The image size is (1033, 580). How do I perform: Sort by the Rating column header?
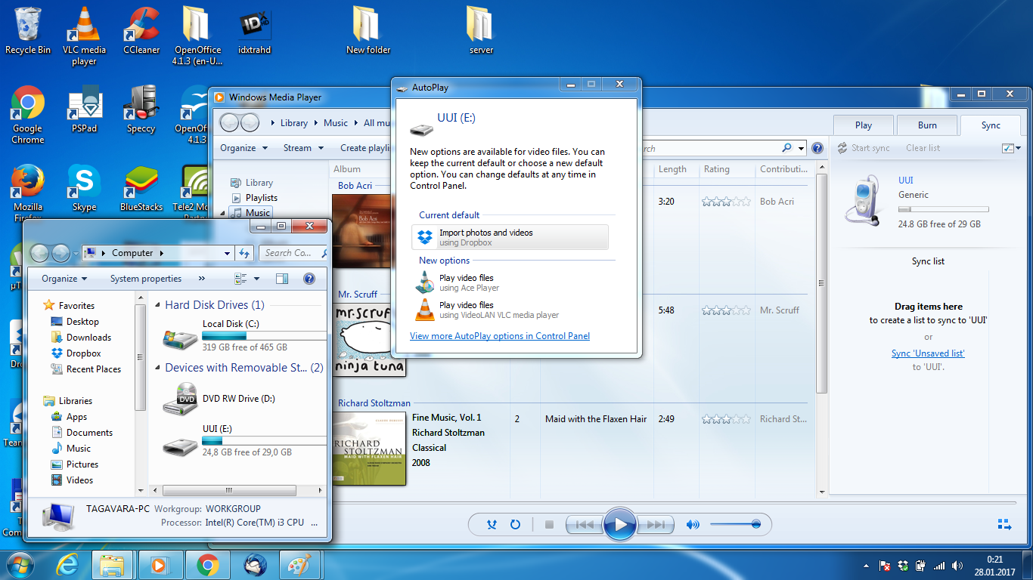[717, 169]
